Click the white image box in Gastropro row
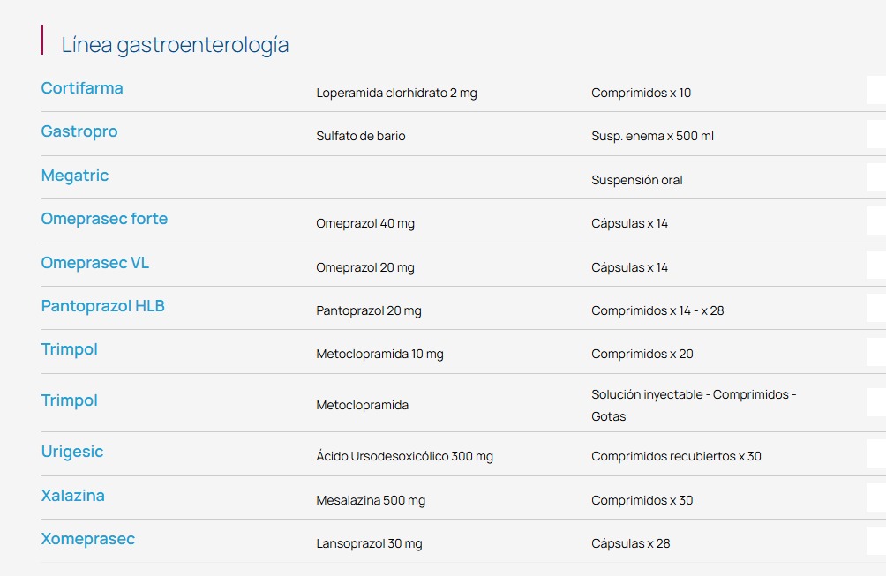 (x=876, y=134)
